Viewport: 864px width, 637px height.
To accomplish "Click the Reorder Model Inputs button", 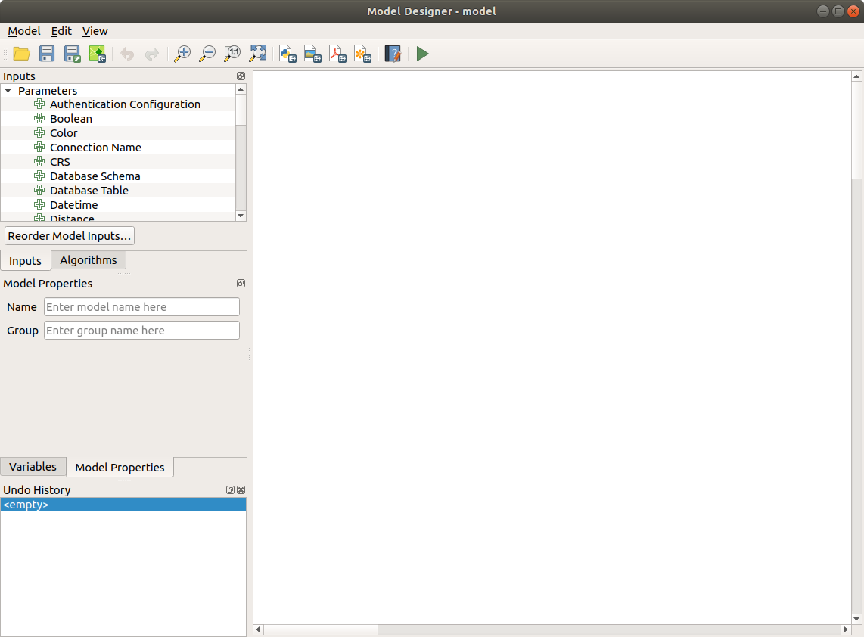I will [70, 236].
